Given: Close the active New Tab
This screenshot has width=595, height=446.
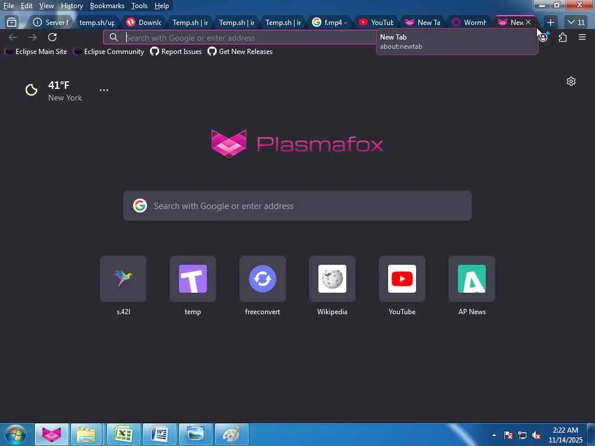Looking at the screenshot, I should (x=528, y=23).
